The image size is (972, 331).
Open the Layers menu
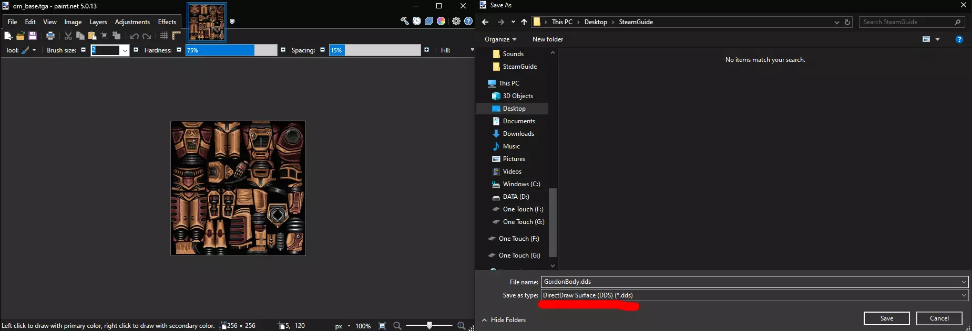coord(98,22)
